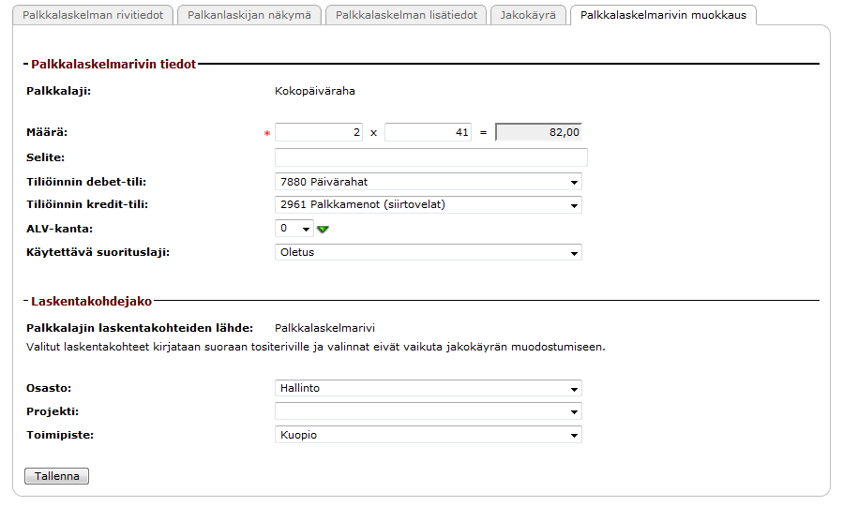Open the ALV-kanta rate dropdown
The width and height of the screenshot is (843, 507).
click(294, 229)
